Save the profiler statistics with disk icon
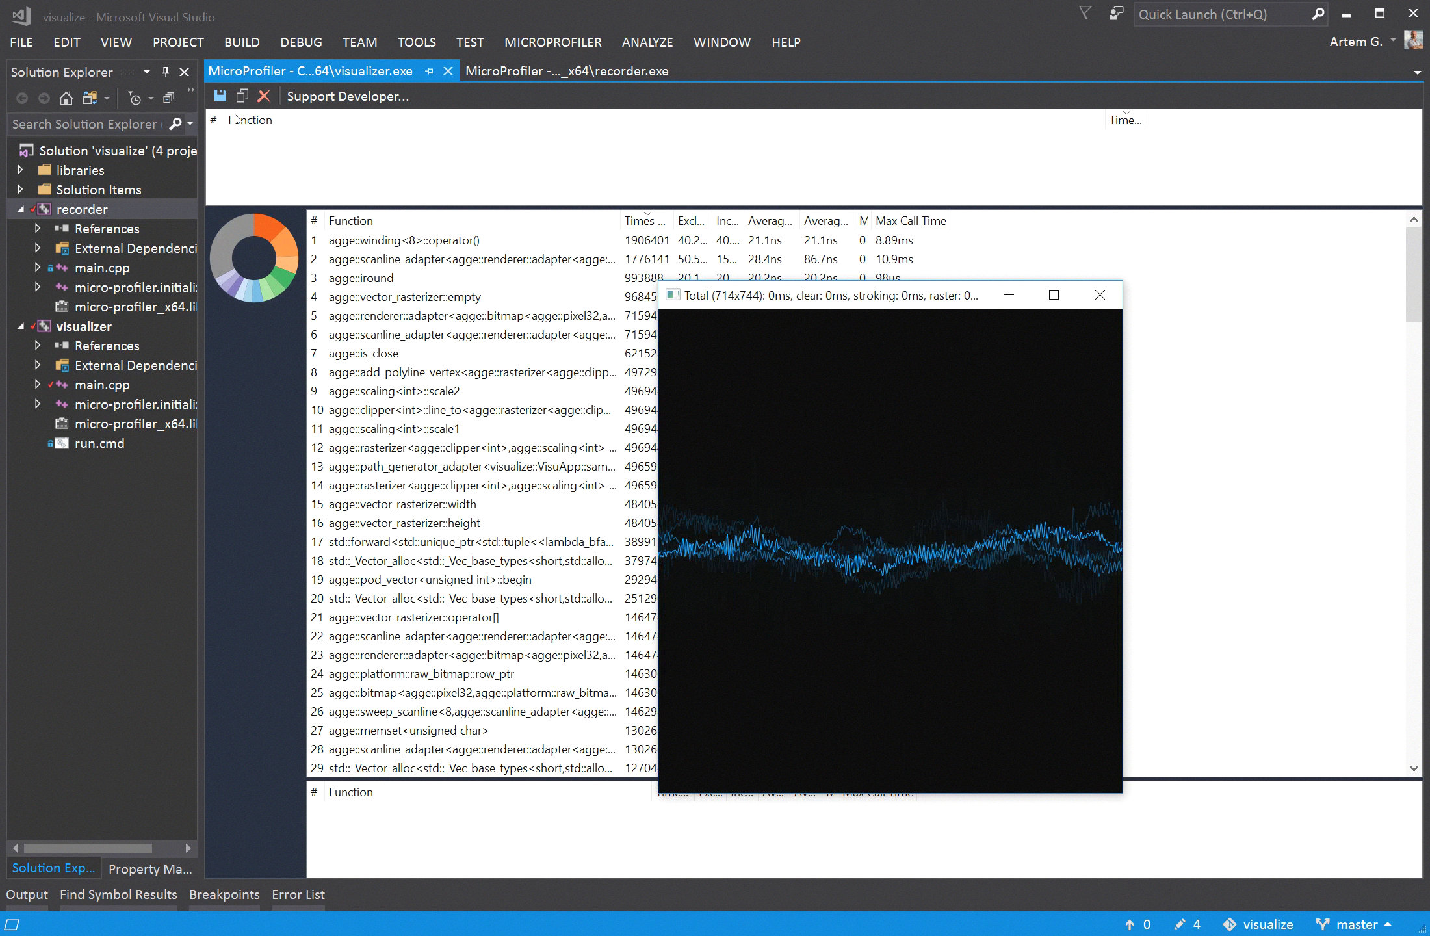1430x936 pixels. coord(220,96)
